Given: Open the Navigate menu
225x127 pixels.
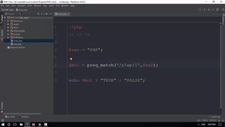Looking at the screenshot, I should (21, 6).
